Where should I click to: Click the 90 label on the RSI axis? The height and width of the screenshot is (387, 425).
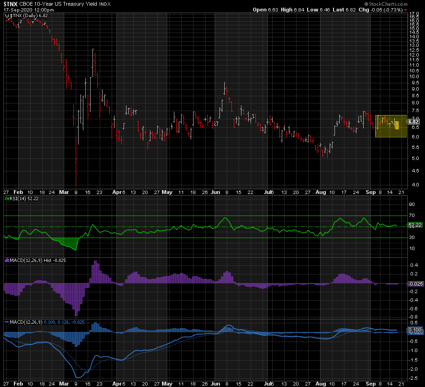pos(412,205)
